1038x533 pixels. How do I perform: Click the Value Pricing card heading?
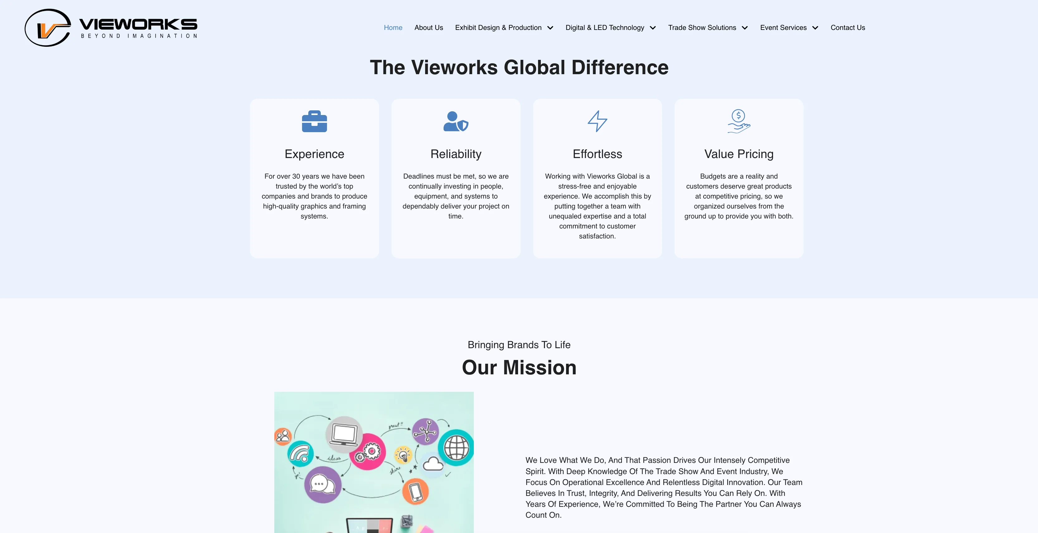(739, 154)
